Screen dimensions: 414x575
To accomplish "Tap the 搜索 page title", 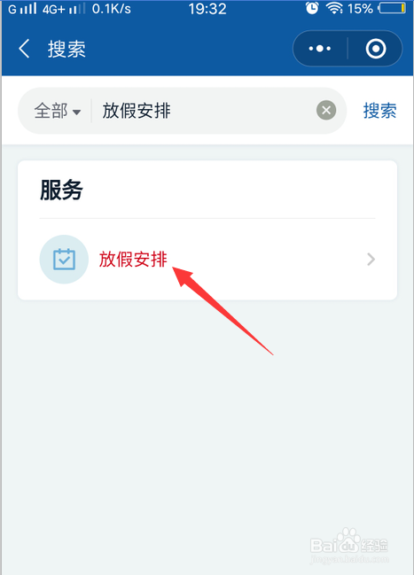I will click(66, 49).
